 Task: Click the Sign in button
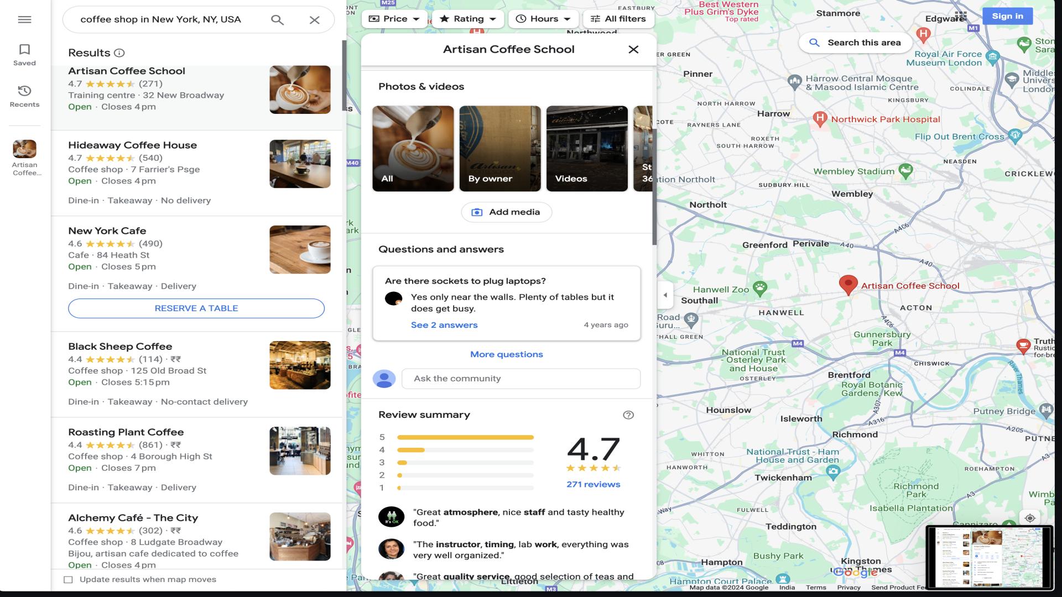click(x=1007, y=16)
